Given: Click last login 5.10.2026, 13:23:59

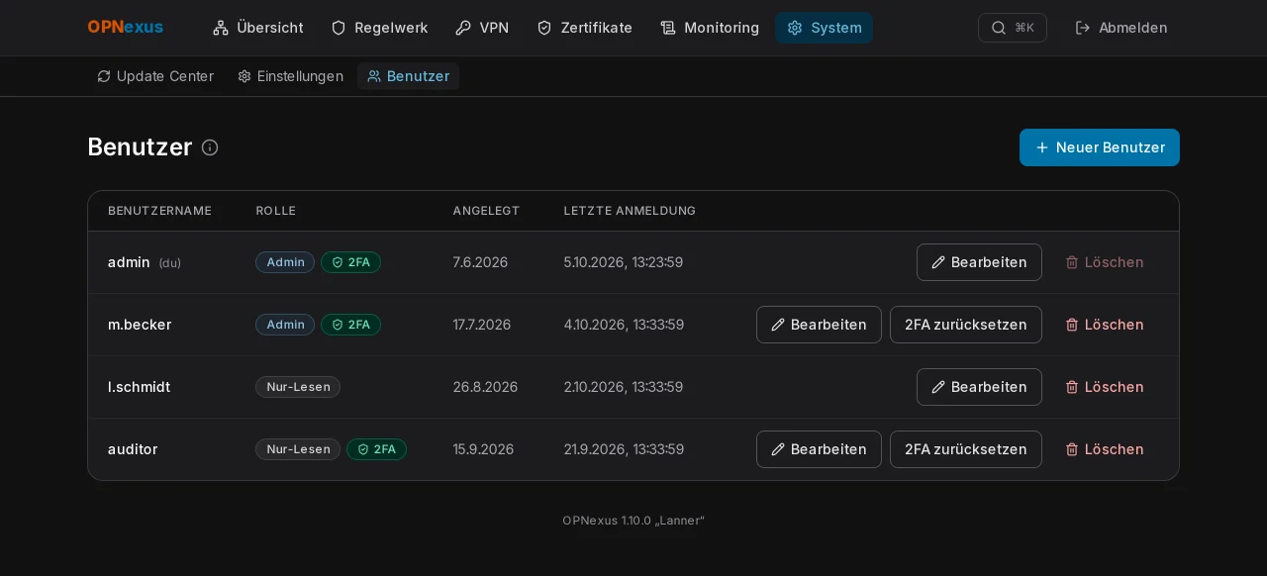Looking at the screenshot, I should pos(624,262).
